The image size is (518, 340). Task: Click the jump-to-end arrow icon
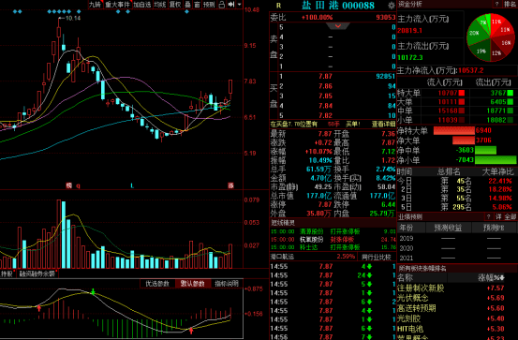pyautogui.click(x=231, y=5)
